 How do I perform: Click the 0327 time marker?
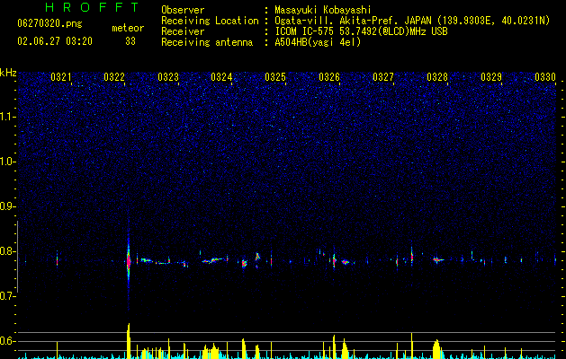click(x=383, y=77)
